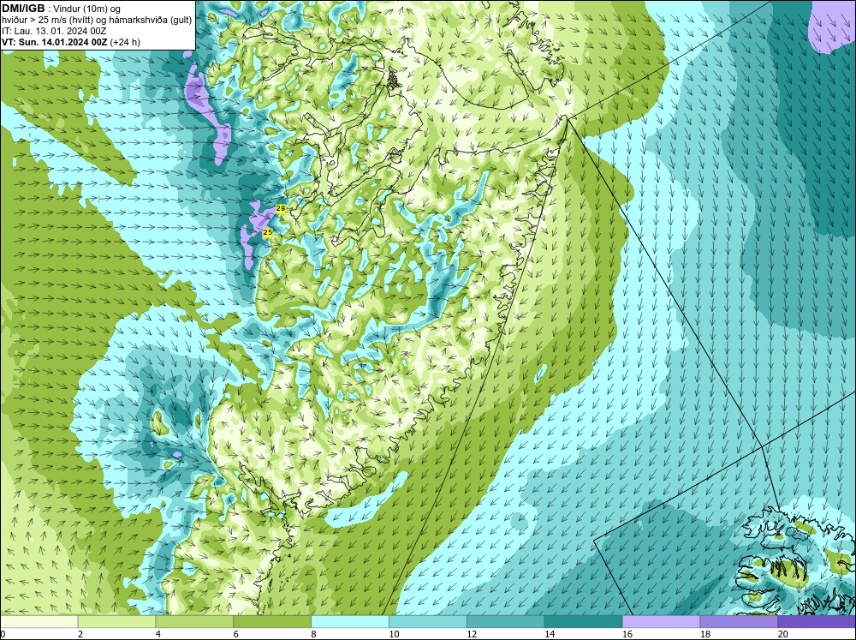The image size is (856, 640).
Task: Select the 0-2 m/s palest color swatch
Action: (x=39, y=621)
